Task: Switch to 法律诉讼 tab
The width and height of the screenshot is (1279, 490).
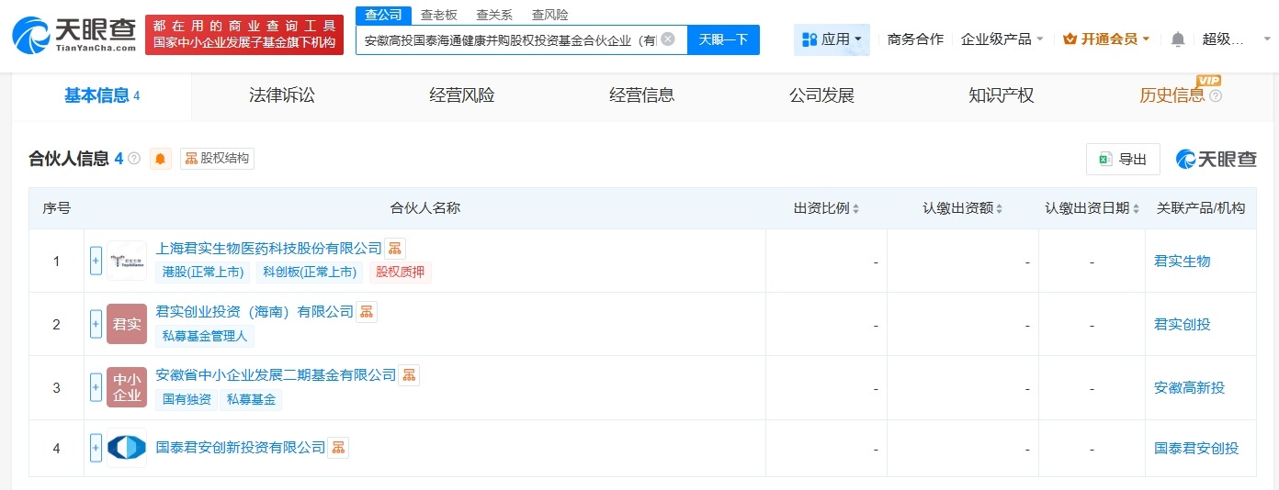Action: tap(282, 95)
